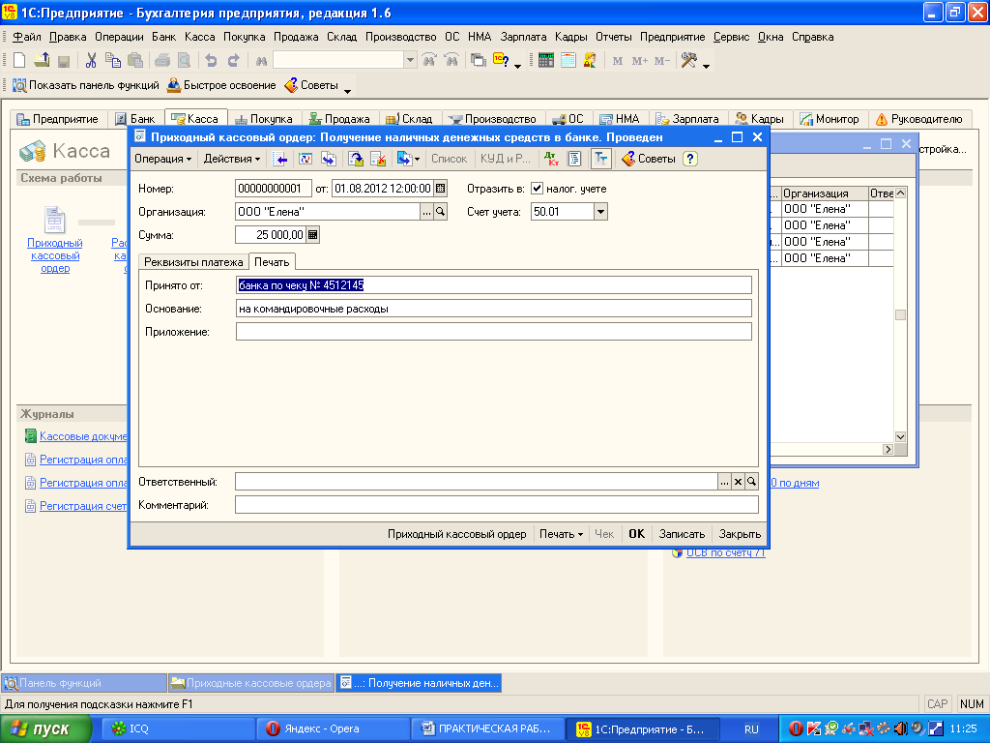This screenshot has height=743, width=990.
Task: Click the magnifier next to Организация field
Action: click(x=440, y=212)
